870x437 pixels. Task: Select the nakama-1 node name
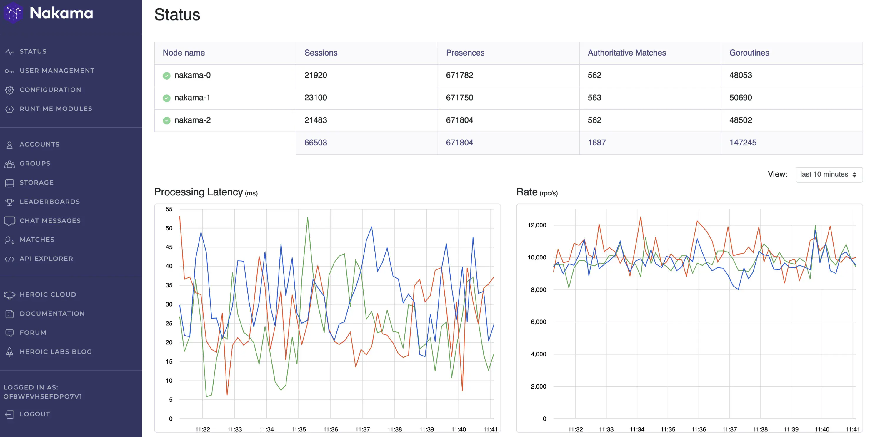192,98
